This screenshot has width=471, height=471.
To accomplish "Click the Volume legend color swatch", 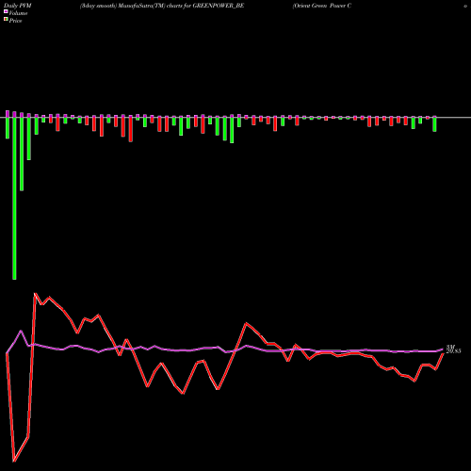I will [x=6, y=11].
